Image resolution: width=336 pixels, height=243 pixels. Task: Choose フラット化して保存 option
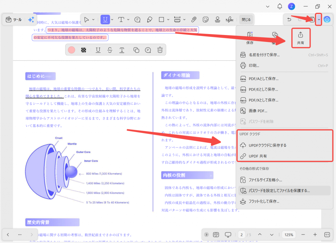284,201
